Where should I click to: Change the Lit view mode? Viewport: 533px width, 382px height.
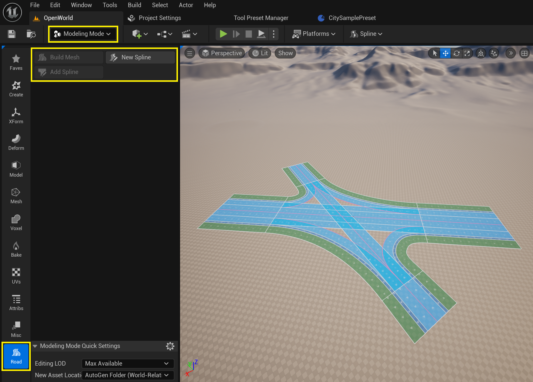[260, 53]
